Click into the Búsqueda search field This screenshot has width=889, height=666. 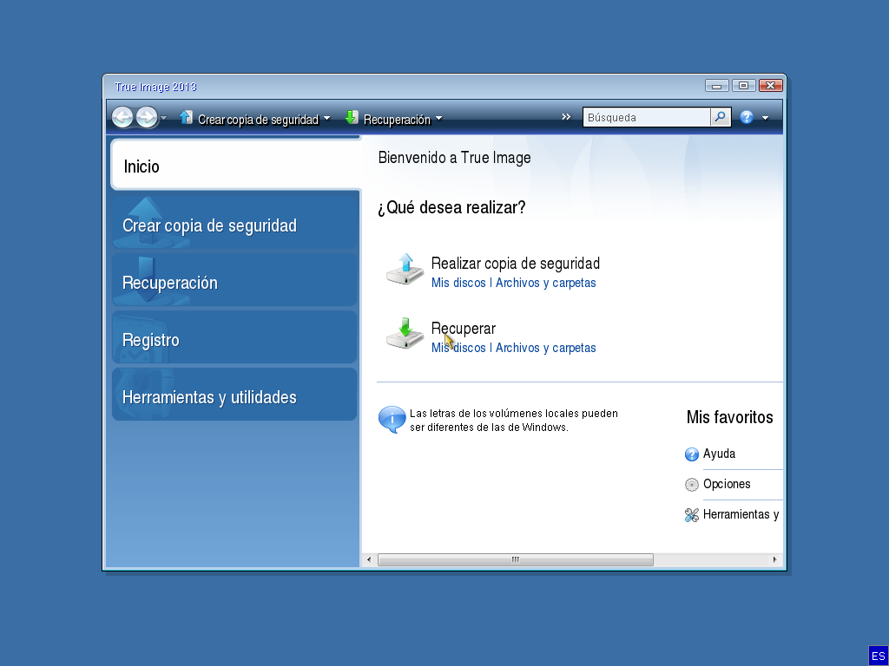[646, 117]
